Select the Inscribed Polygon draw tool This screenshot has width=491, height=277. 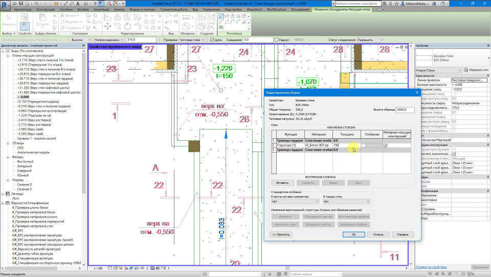233,16
